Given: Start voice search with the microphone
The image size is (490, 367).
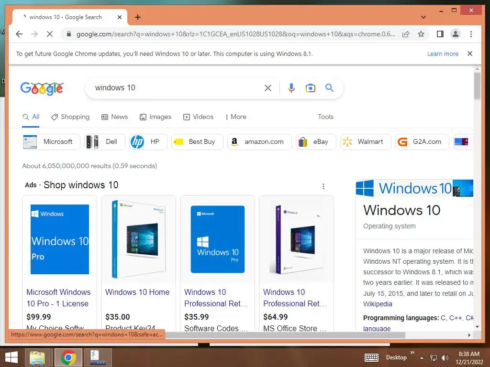Looking at the screenshot, I should [291, 88].
